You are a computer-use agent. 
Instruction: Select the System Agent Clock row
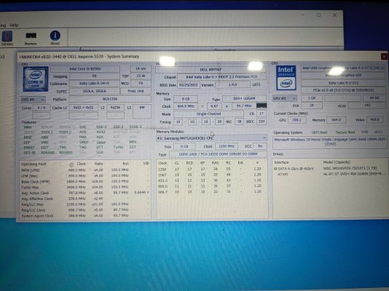click(x=85, y=216)
